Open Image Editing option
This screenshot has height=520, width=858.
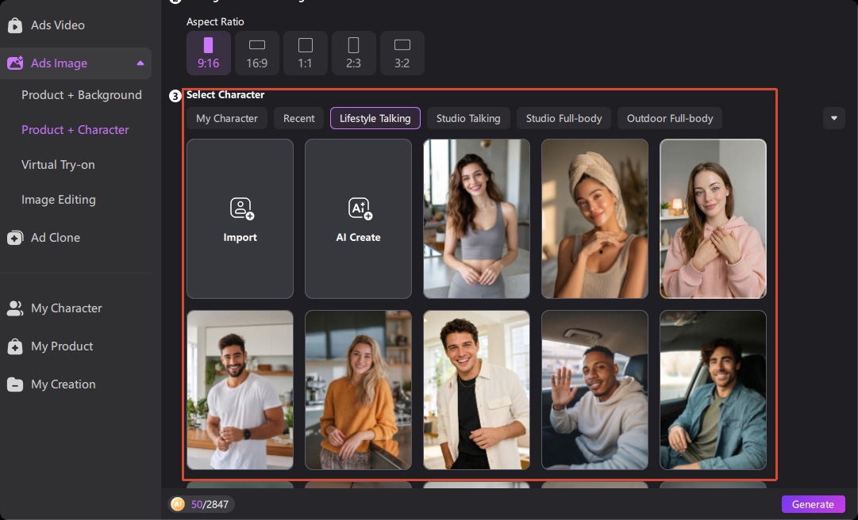[x=59, y=200]
